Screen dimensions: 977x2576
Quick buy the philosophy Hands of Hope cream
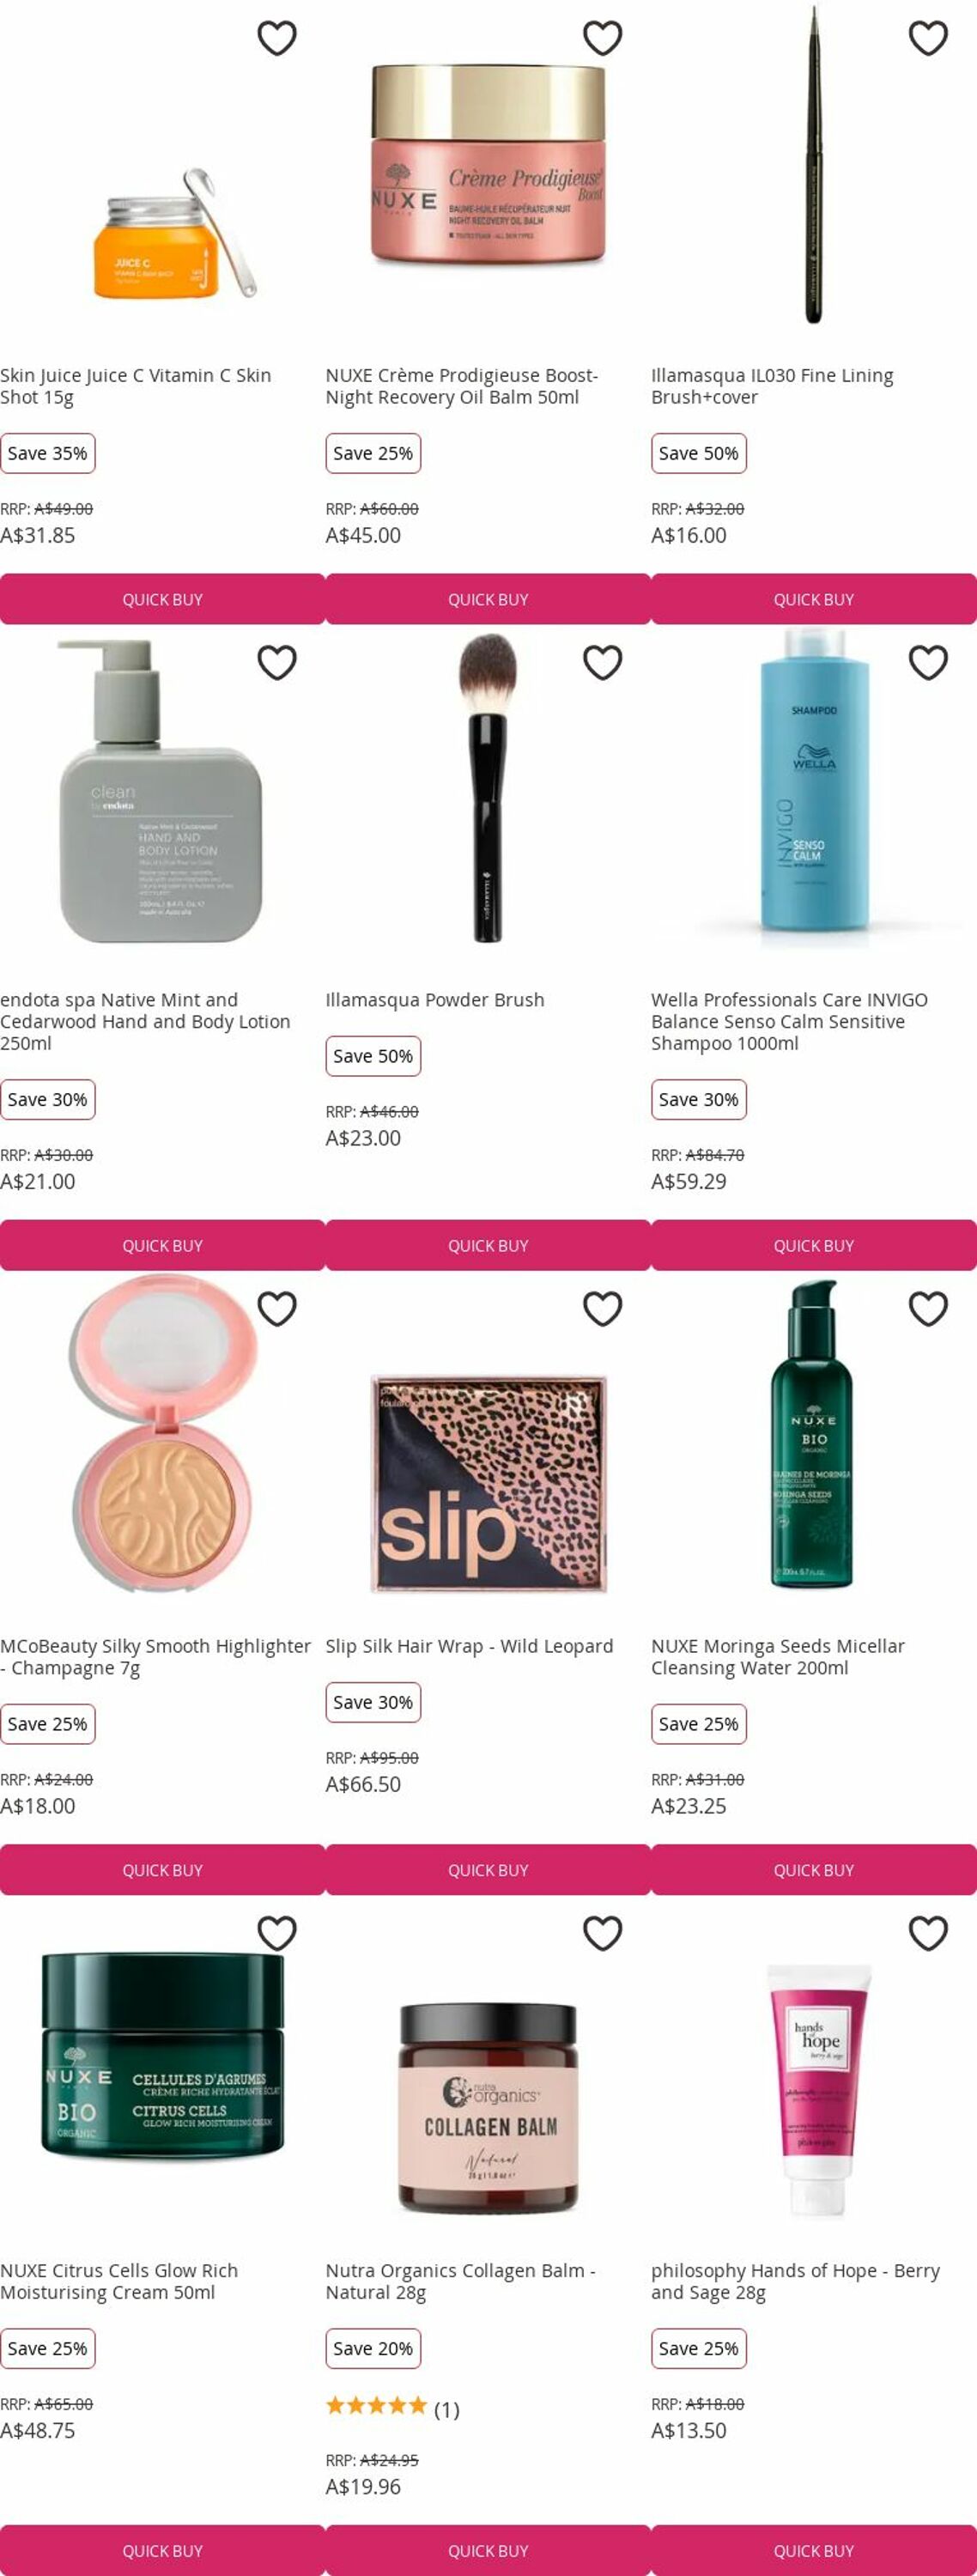[x=814, y=2550]
